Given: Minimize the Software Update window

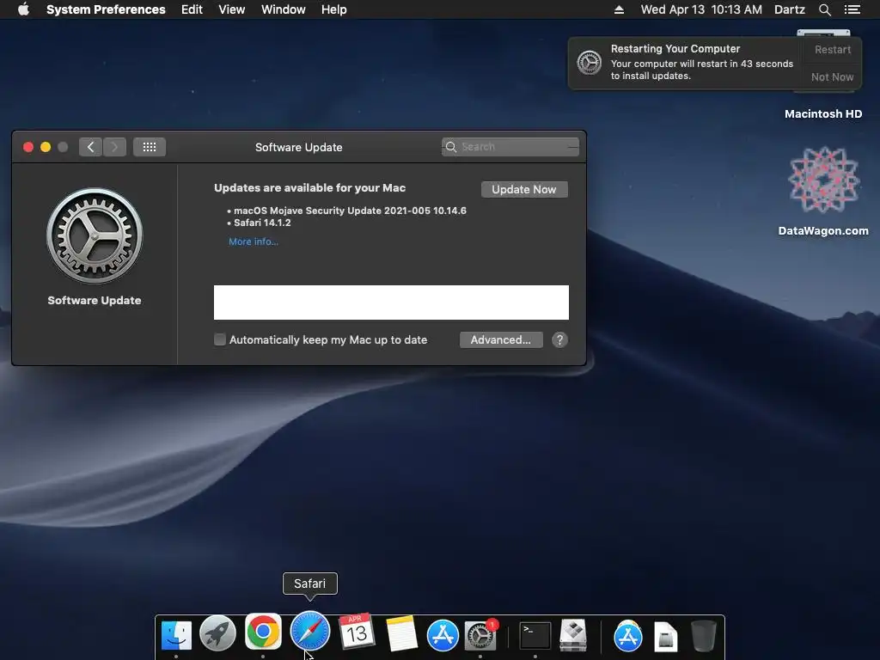Looking at the screenshot, I should tap(46, 147).
